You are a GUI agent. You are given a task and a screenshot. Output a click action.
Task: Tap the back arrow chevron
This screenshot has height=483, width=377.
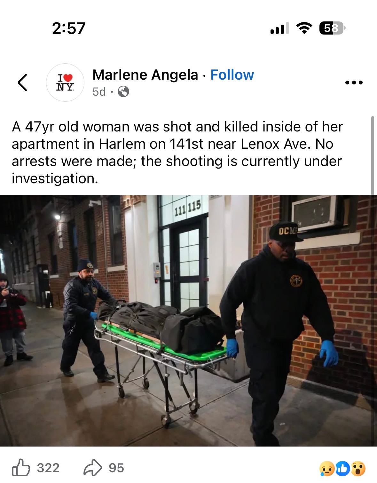[22, 83]
